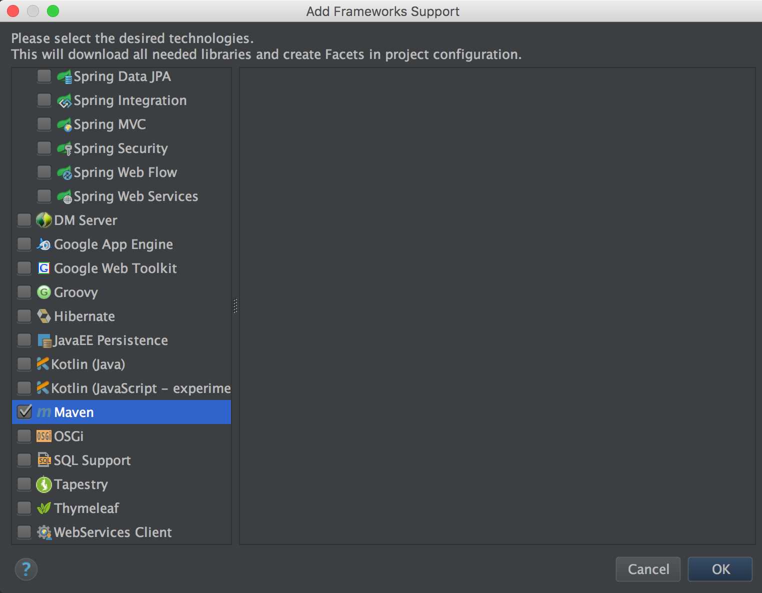Viewport: 762px width, 593px height.
Task: Enable the Spring MVC checkbox
Action: point(44,123)
